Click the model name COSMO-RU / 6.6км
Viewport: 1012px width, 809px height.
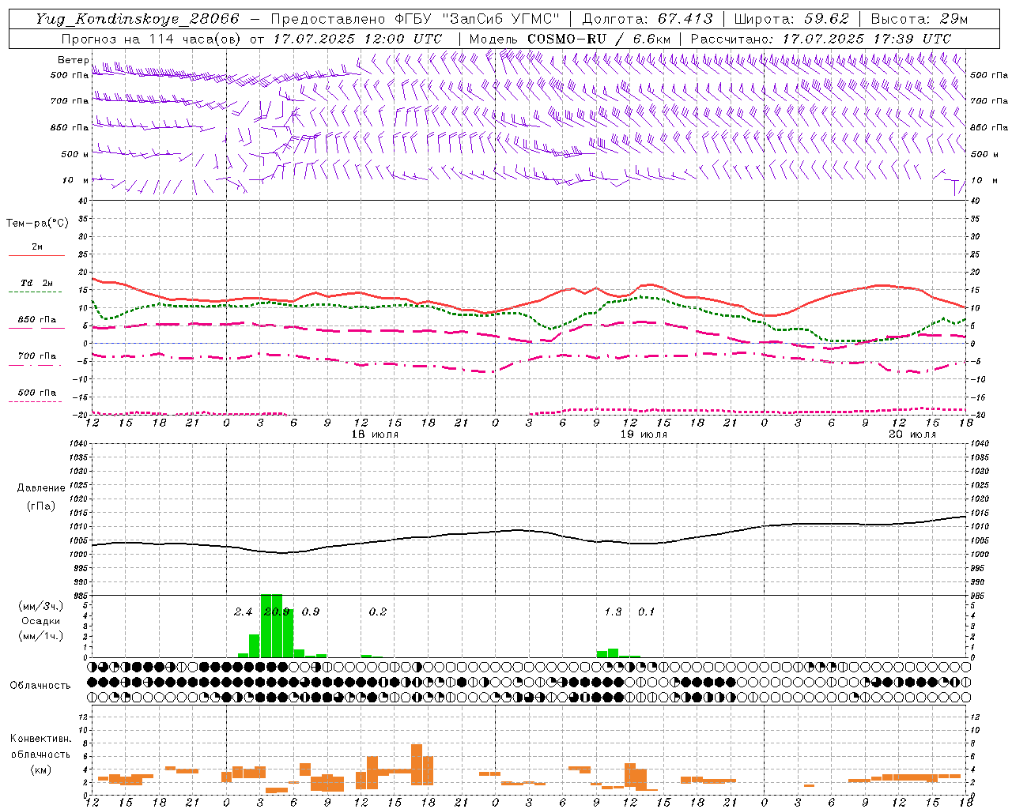[599, 39]
